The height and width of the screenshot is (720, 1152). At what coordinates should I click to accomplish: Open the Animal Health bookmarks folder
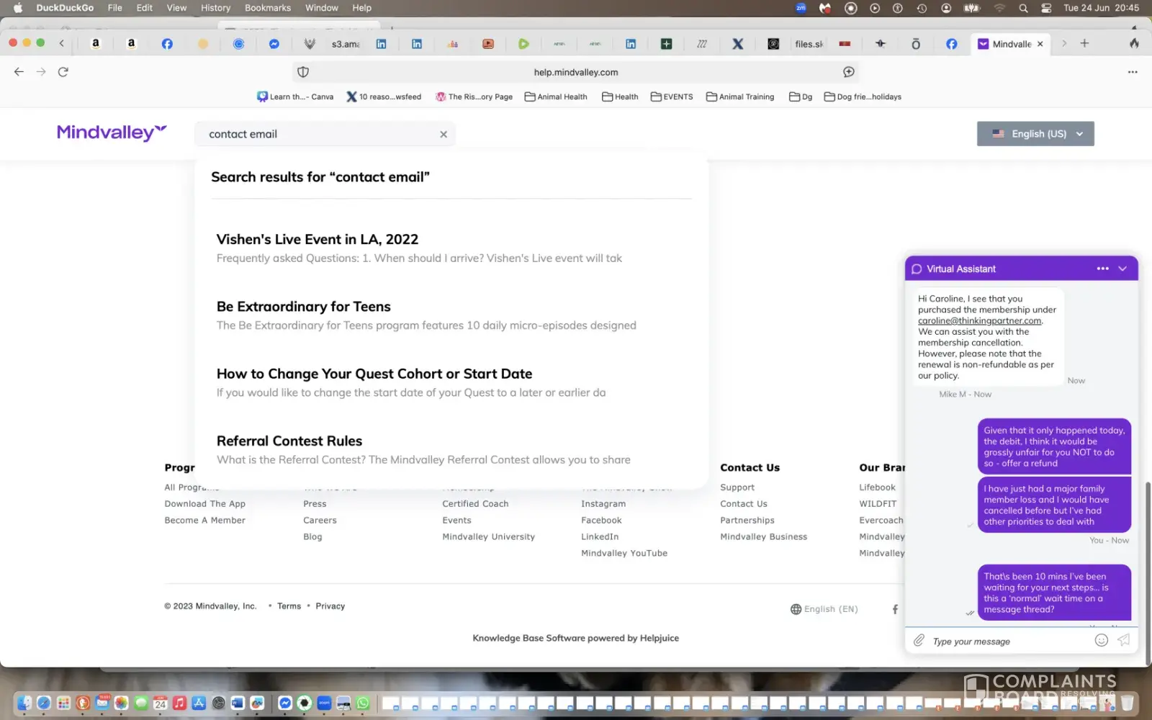click(556, 97)
